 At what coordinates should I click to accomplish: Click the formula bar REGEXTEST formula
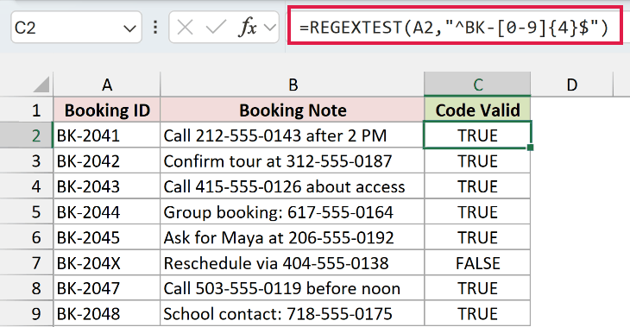(455, 28)
